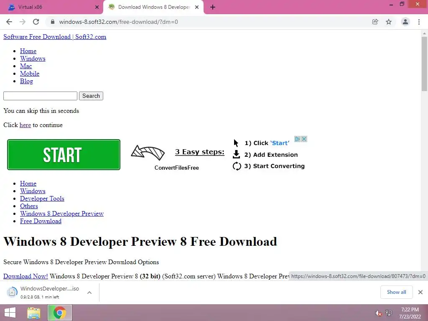Open the AdChoices info icon on the ad

(x=297, y=139)
